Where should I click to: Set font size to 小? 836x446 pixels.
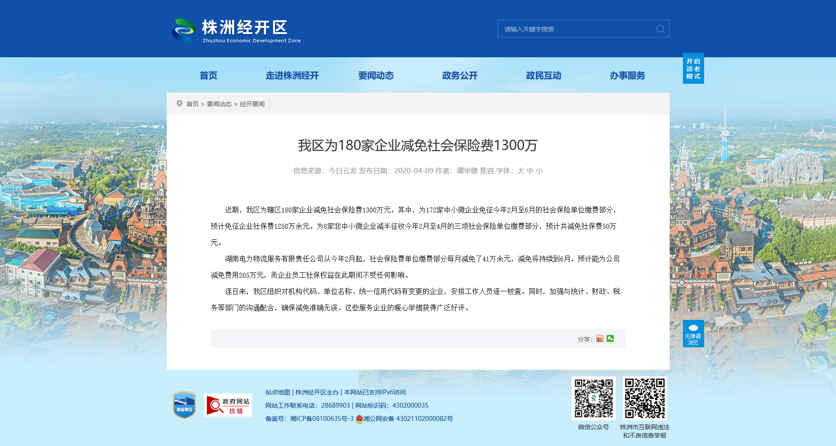pyautogui.click(x=539, y=171)
